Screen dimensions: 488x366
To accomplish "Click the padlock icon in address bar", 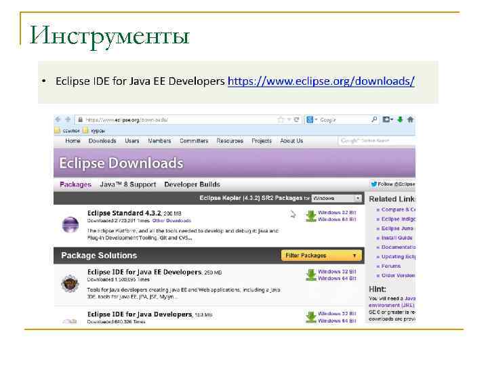I will point(80,120).
